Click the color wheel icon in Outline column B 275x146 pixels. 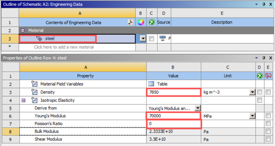[x=141, y=22]
